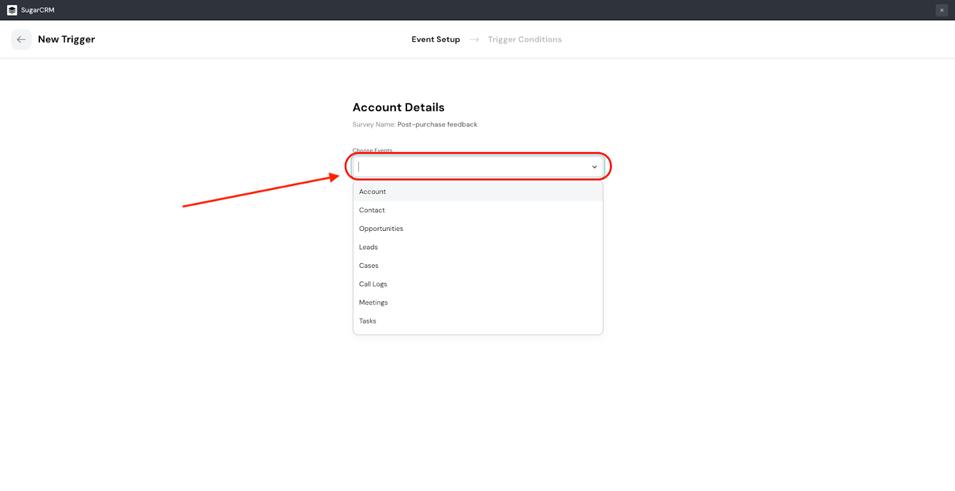Choose the Tasks option
955x491 pixels.
(x=368, y=321)
